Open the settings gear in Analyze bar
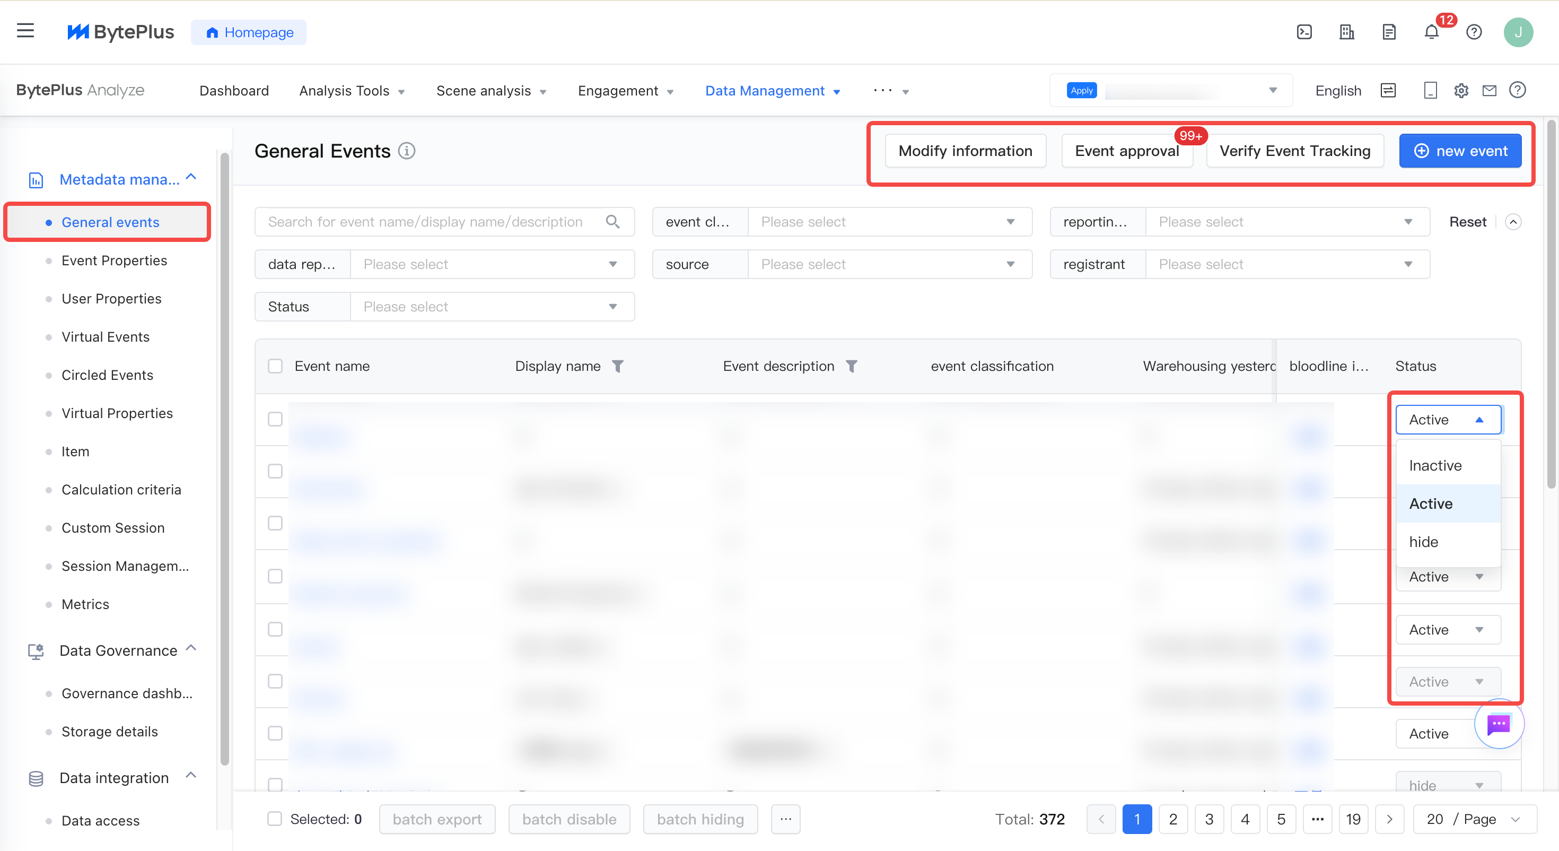Image resolution: width=1559 pixels, height=851 pixels. [x=1461, y=91]
